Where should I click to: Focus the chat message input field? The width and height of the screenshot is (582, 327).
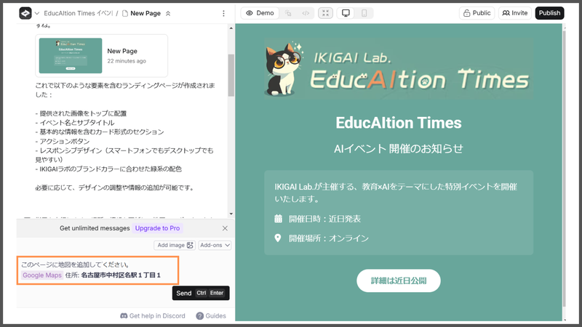98,270
